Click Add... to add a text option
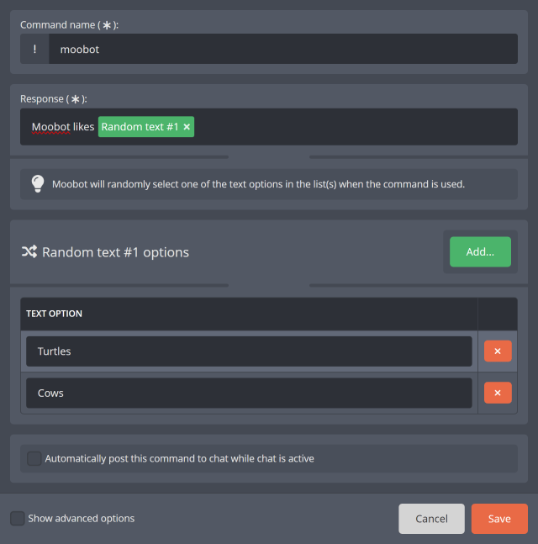The image size is (538, 544). [x=480, y=252]
